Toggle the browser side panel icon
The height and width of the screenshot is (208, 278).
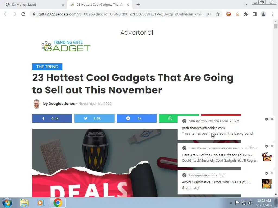255,14
